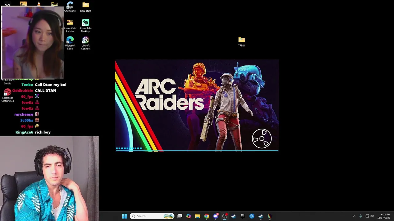Open the Chatterino desktop shortcut
This screenshot has width=394, height=221.
click(70, 7)
